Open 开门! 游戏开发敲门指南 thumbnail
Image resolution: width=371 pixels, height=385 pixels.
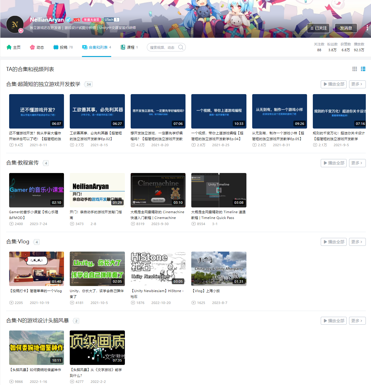97,190
